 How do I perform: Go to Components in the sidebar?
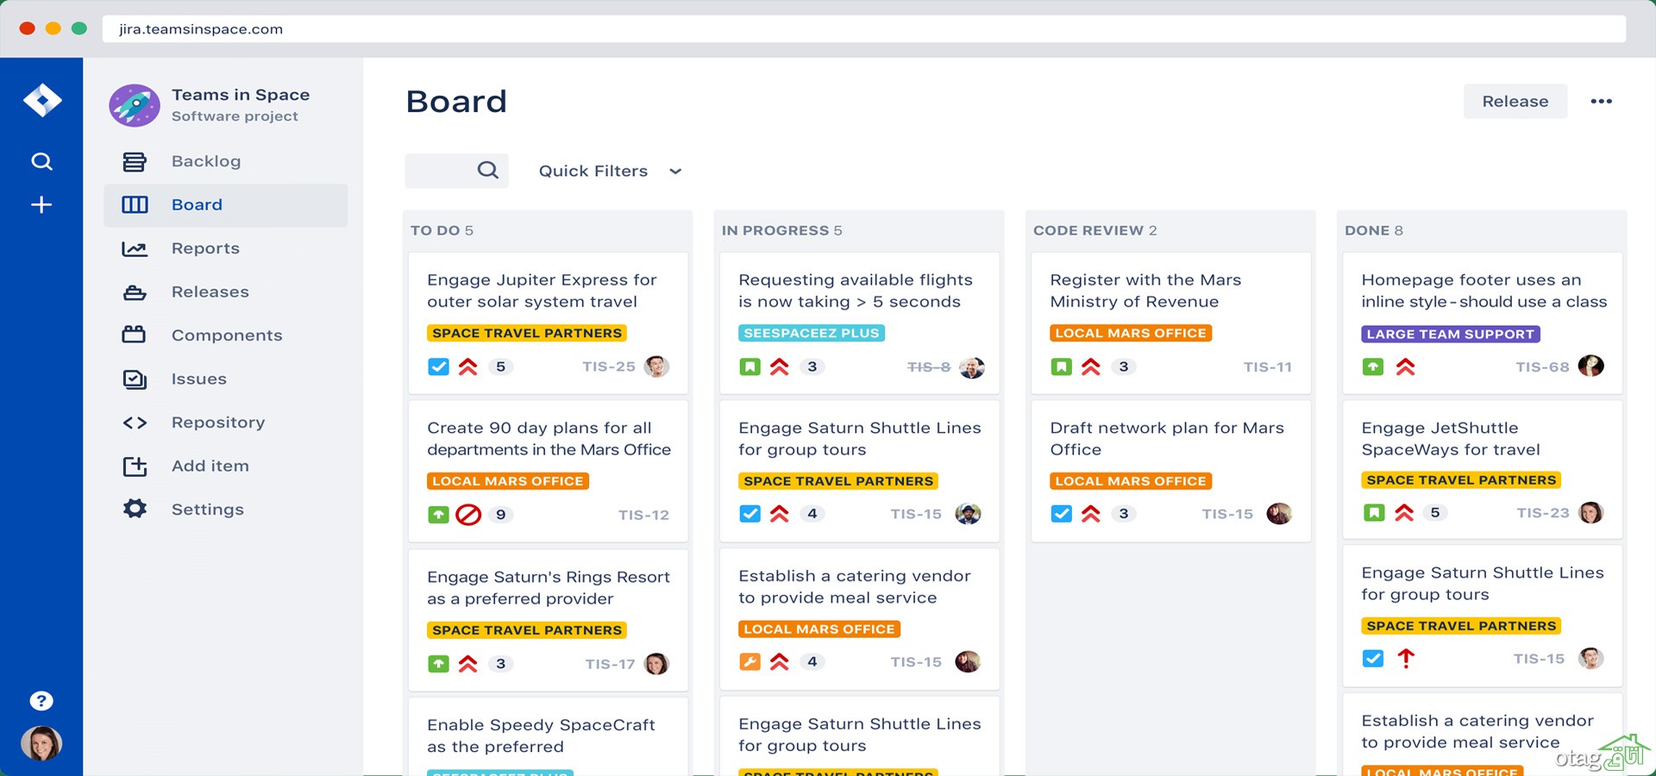[226, 335]
